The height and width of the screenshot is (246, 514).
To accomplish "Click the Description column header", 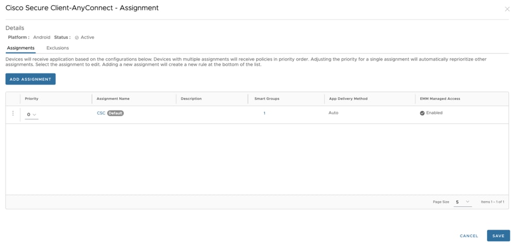I will click(191, 99).
